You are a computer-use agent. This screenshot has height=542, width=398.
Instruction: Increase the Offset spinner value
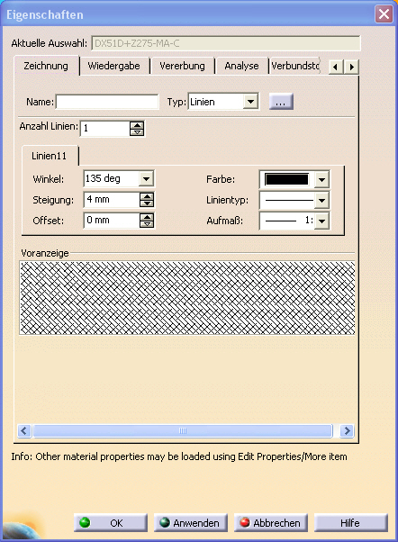pyautogui.click(x=147, y=217)
